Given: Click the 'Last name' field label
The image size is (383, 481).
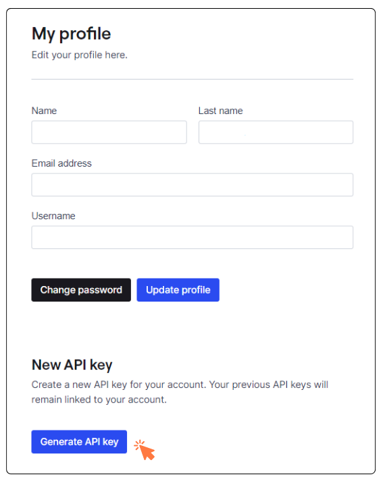Looking at the screenshot, I should [220, 111].
